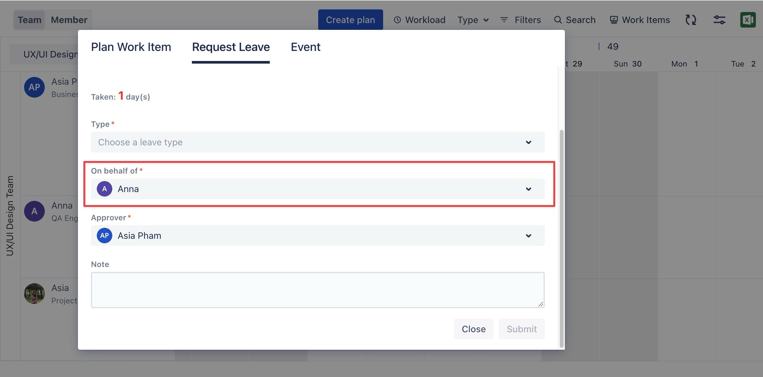
Task: Click Asia Pham's AP avatar in team list
Action: click(34, 87)
